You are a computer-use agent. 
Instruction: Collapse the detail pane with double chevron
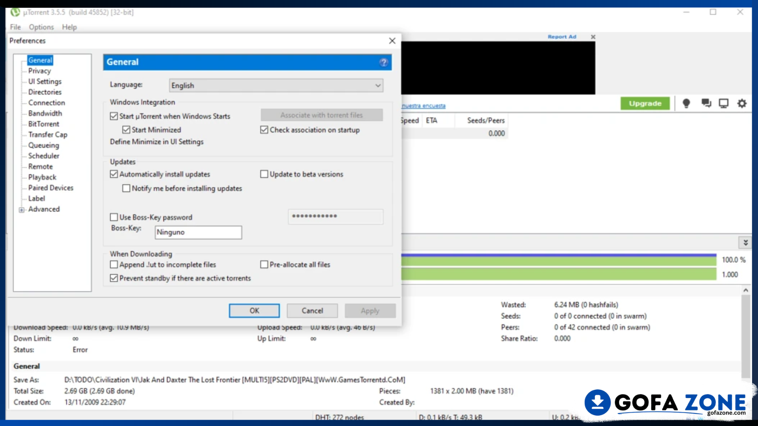tap(745, 243)
